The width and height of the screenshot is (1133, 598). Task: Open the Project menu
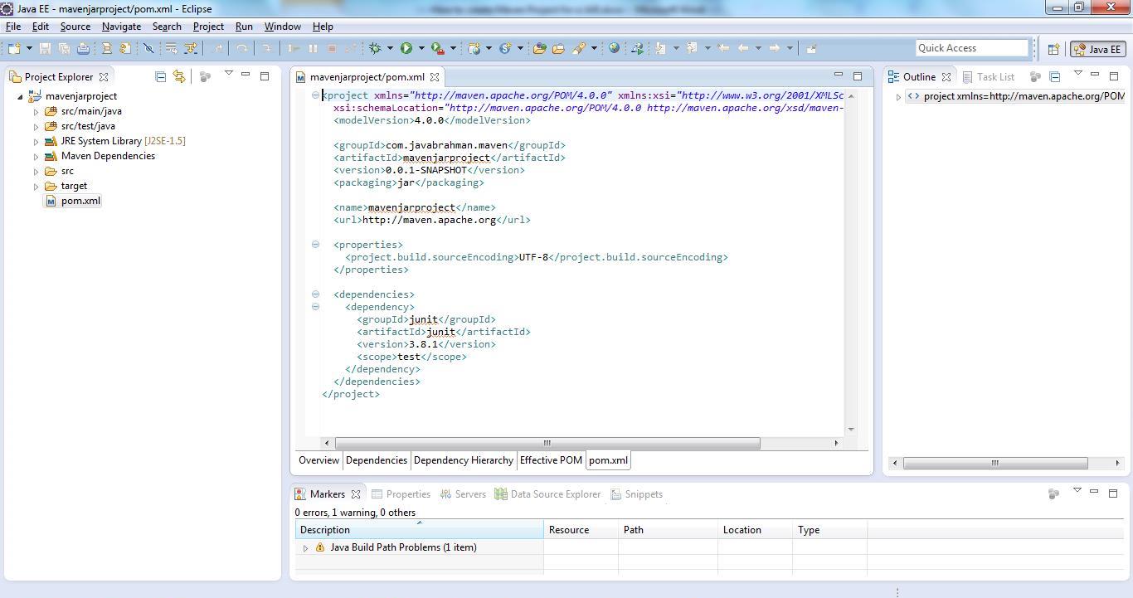pyautogui.click(x=208, y=27)
